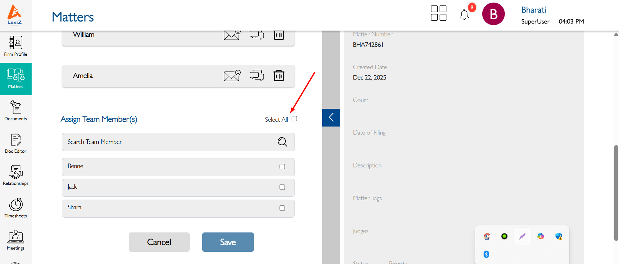Open Firm Profile in the sidebar
The image size is (619, 264).
click(16, 46)
